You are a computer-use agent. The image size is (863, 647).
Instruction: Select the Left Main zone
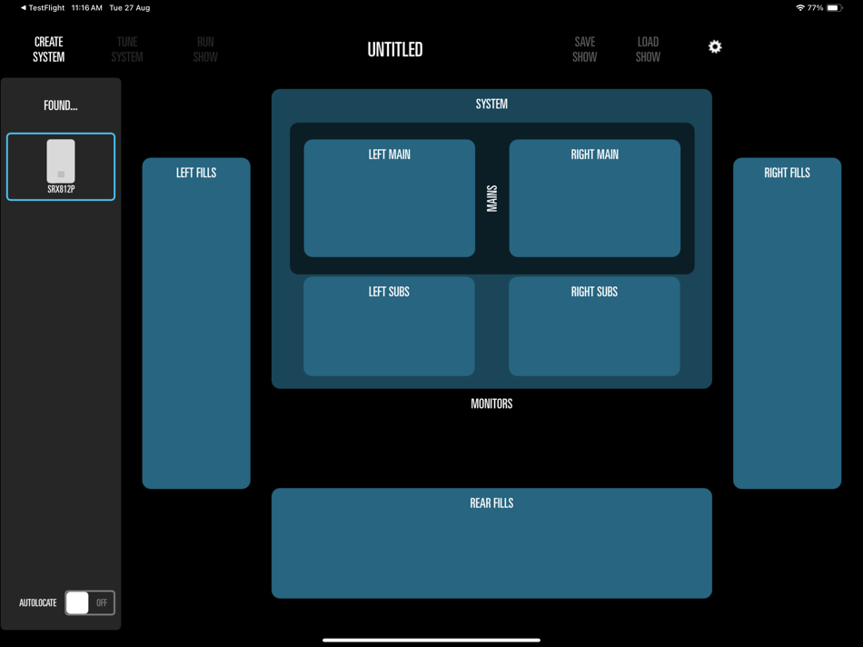(389, 198)
